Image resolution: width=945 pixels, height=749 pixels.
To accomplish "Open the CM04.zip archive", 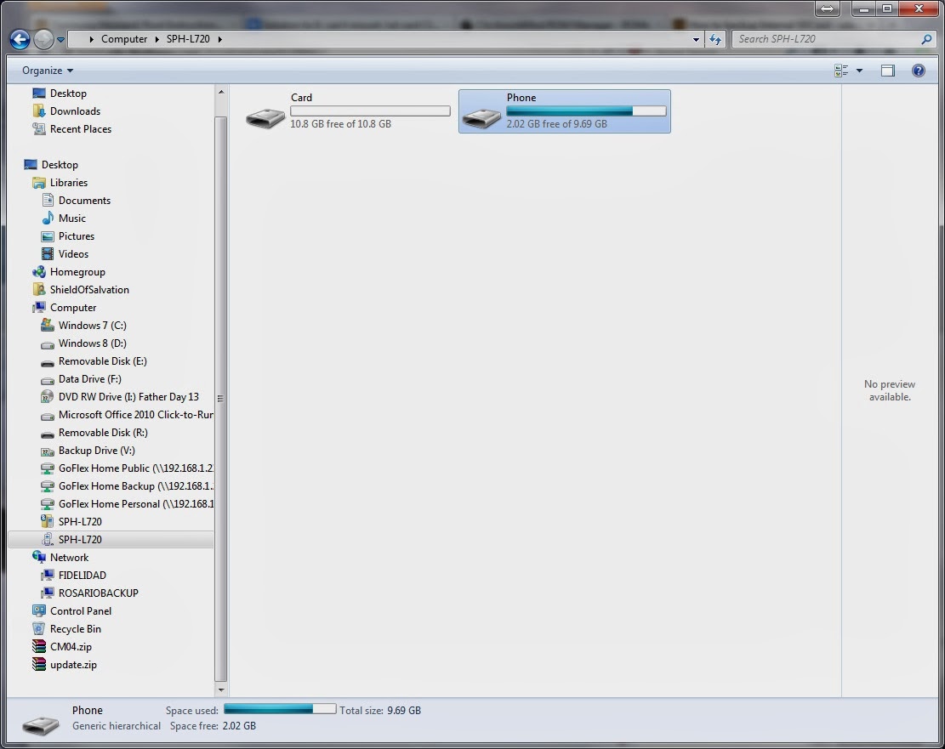I will click(x=62, y=647).
